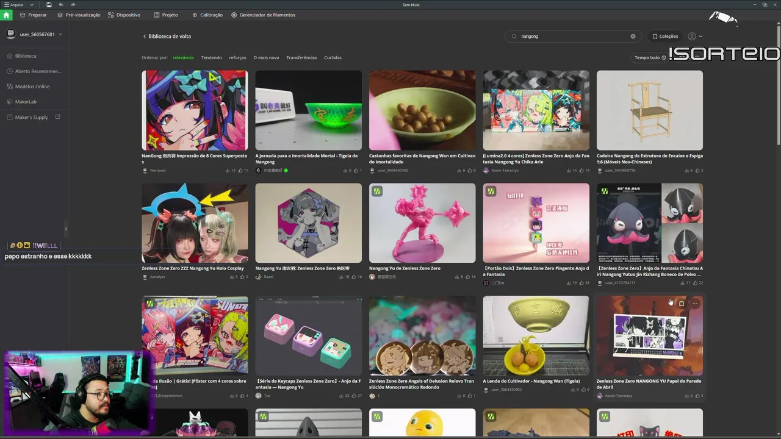
Task: Sort results by Curtidas
Action: (333, 58)
